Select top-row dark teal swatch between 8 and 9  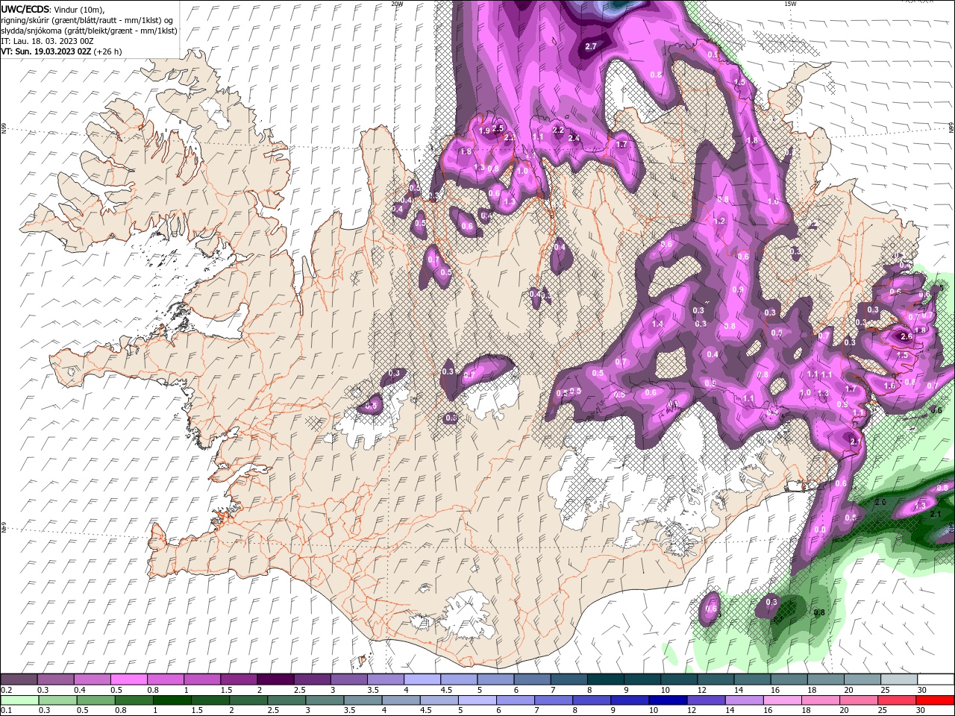coord(605,679)
